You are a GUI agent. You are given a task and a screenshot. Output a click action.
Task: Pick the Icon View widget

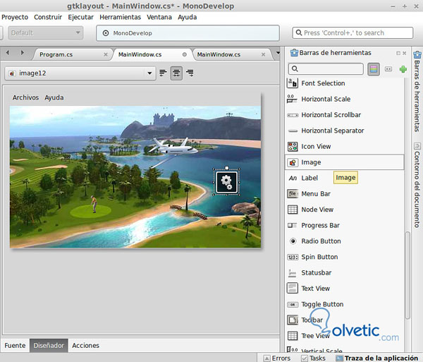click(315, 146)
